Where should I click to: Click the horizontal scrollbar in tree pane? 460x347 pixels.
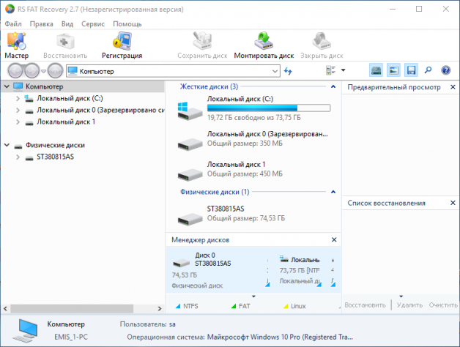72,309
